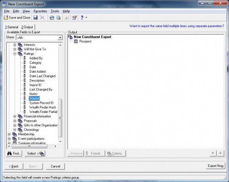This screenshot has height=182, width=229.
Task: Open the Help menu
Action: [x=66, y=11]
